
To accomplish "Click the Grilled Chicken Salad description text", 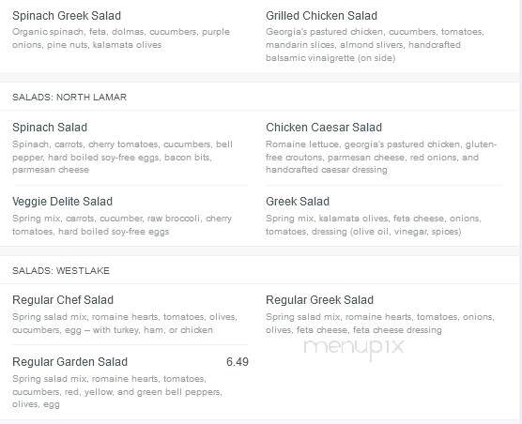I will 375,45.
